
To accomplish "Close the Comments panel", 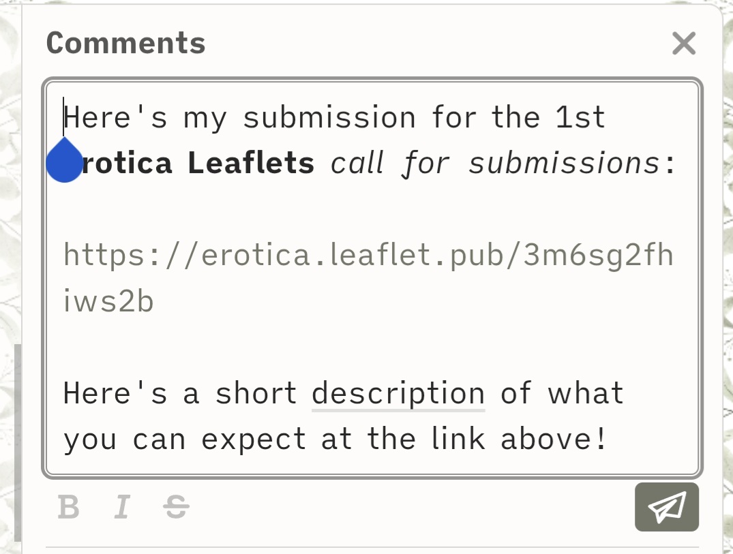I will (x=683, y=44).
